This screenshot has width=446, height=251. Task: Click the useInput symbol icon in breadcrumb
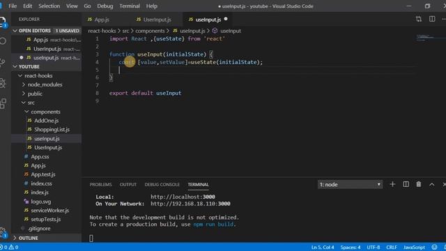click(x=215, y=31)
